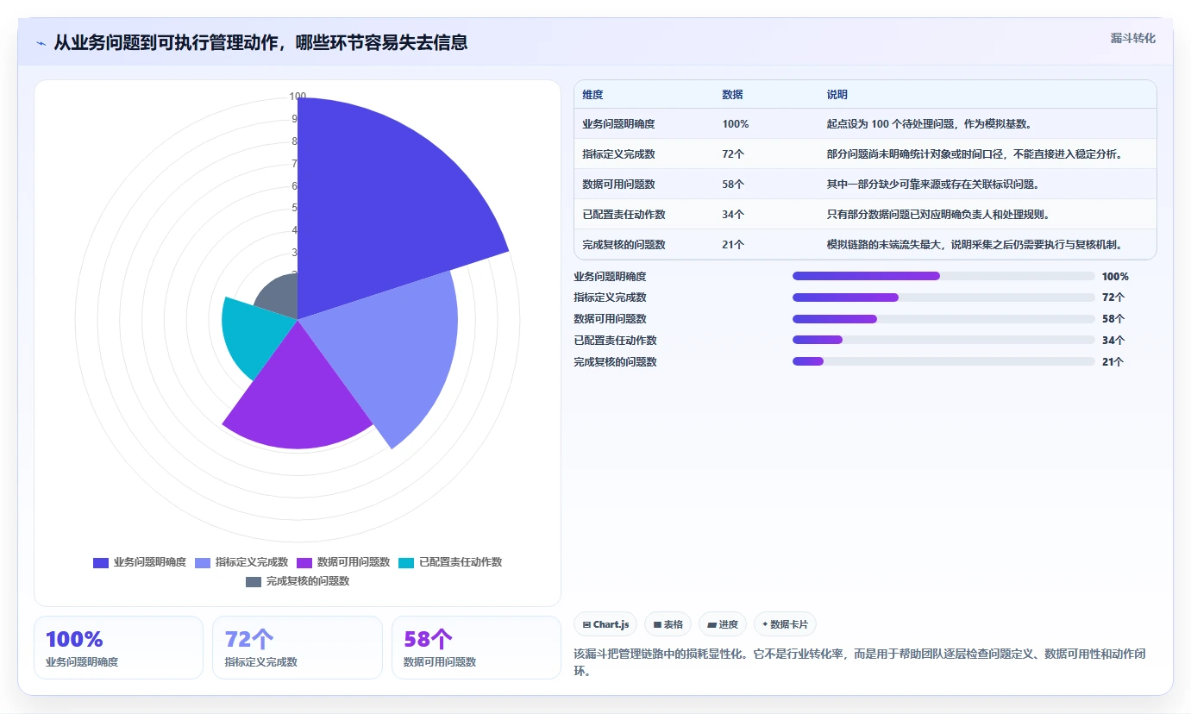Click the 72个 progress bar for 指标定义完成数
This screenshot has height=714, width=1191.
click(943, 297)
